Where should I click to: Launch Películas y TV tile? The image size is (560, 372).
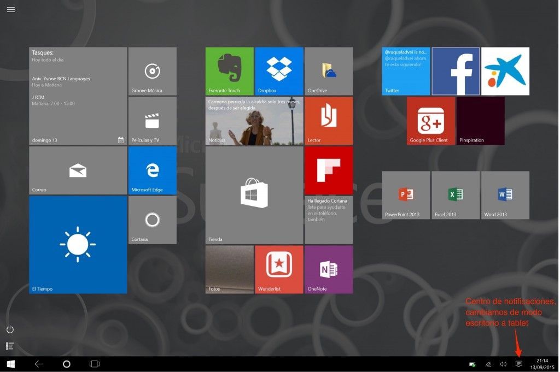point(153,121)
